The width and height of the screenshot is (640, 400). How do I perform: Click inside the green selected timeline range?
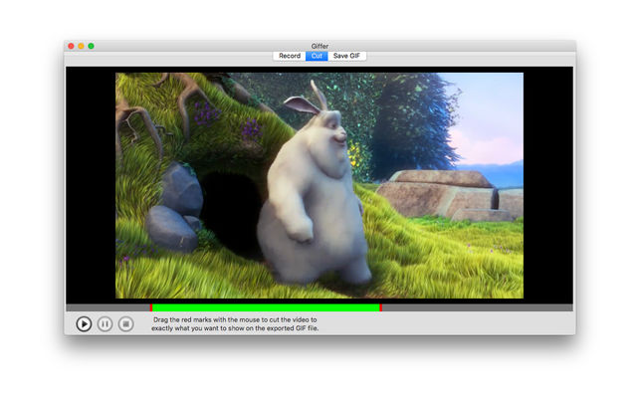tap(266, 307)
